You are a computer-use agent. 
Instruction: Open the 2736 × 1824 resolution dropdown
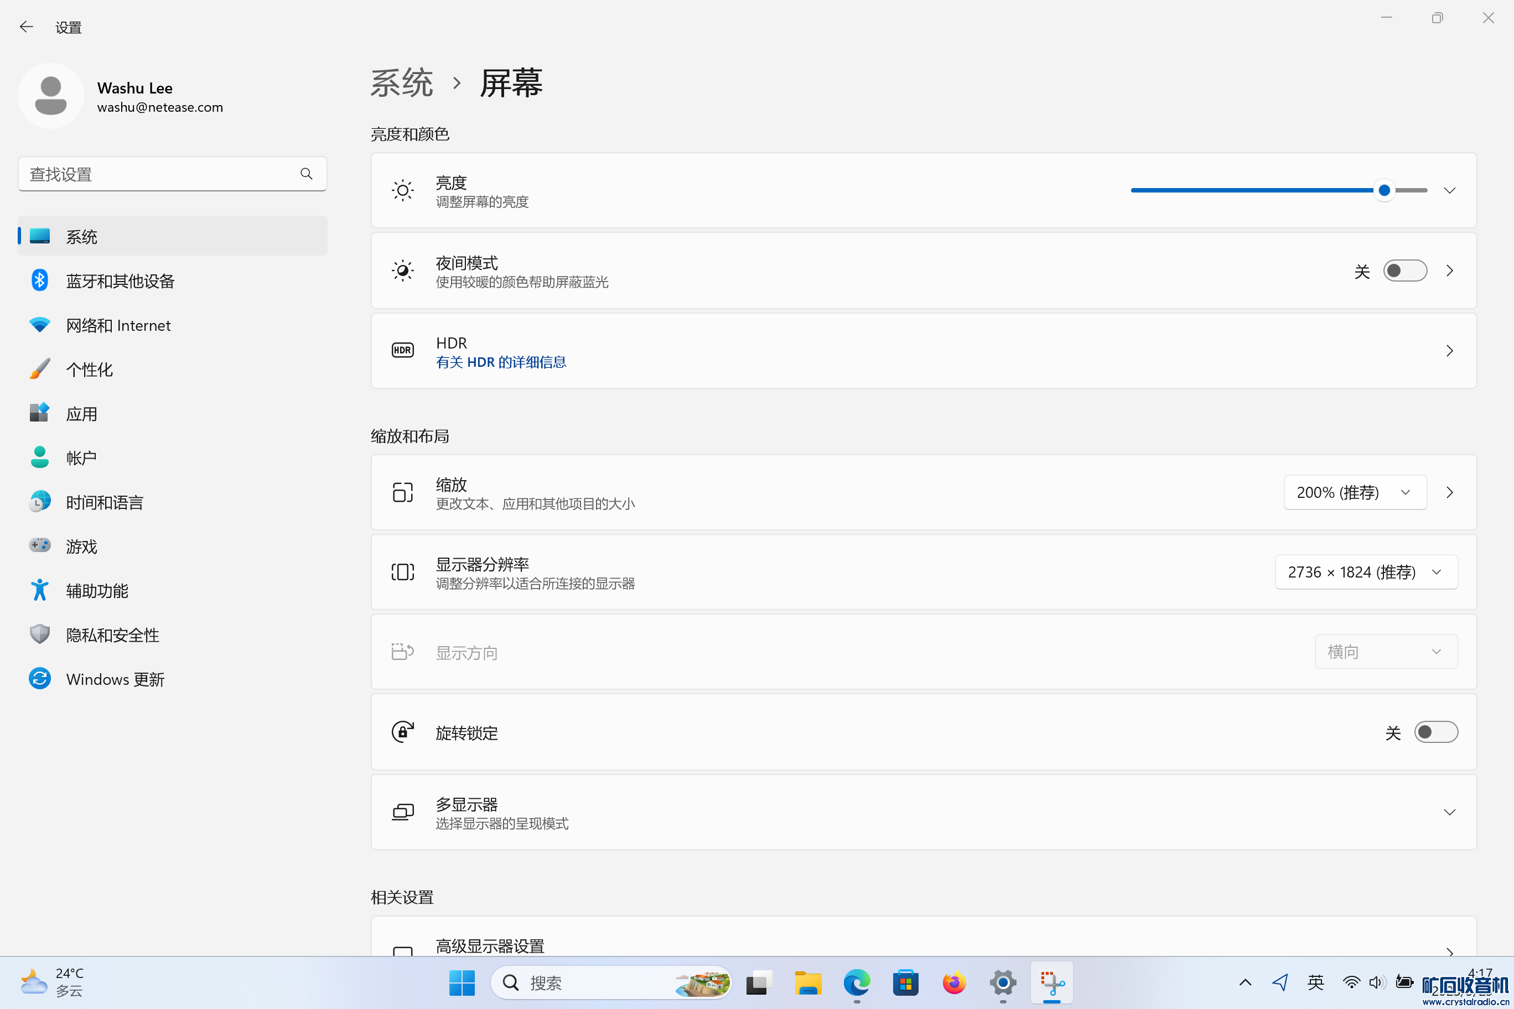point(1366,572)
